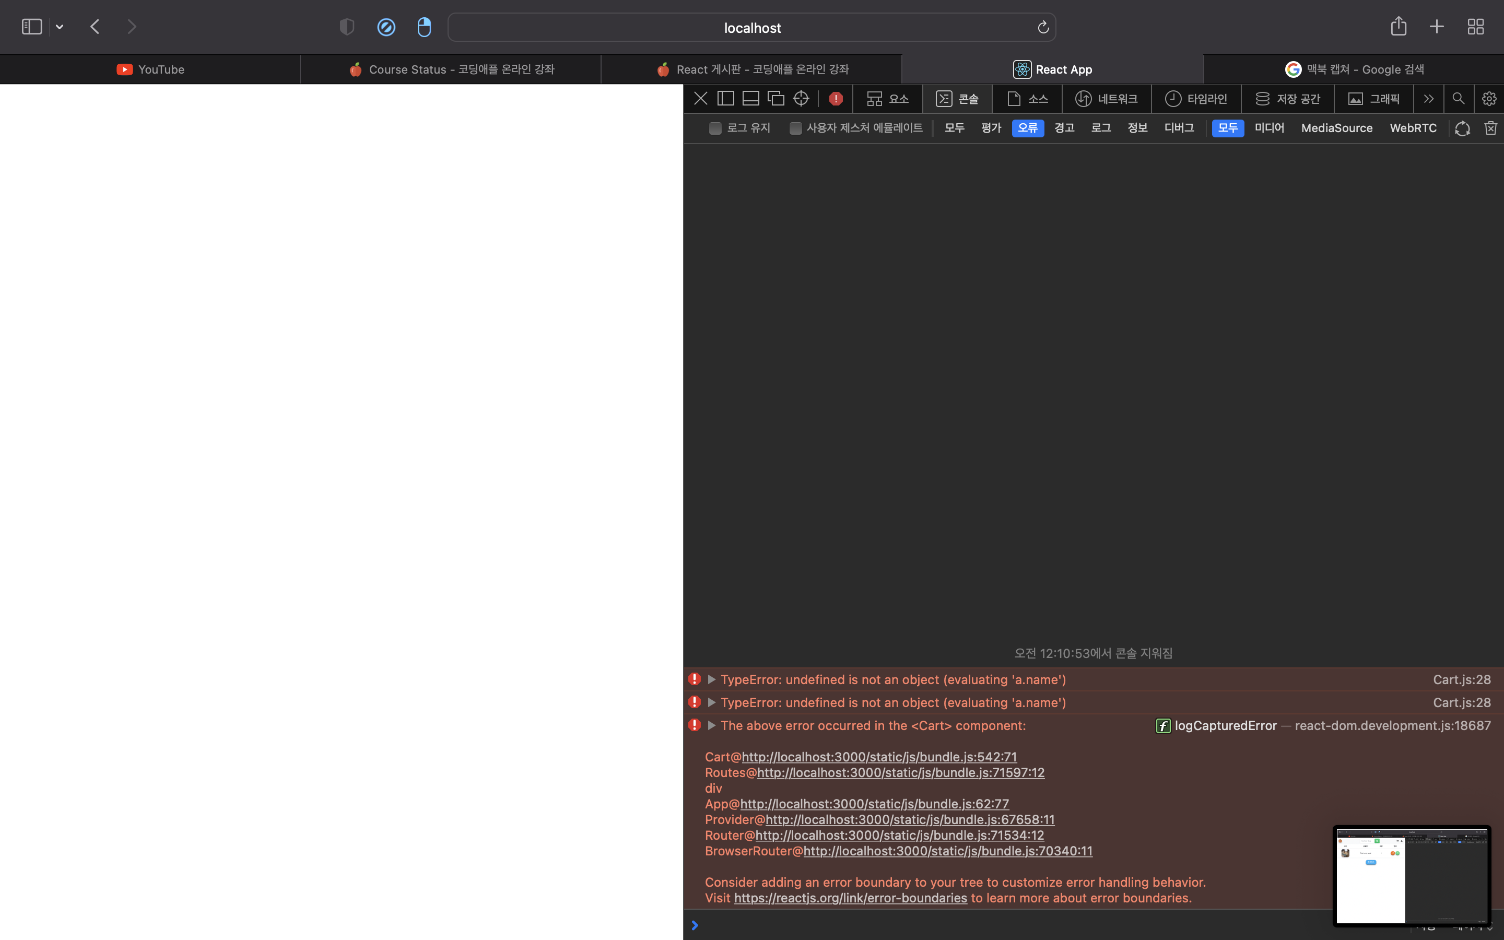This screenshot has width=1504, height=940.
Task: Switch to the React 게시판 tab
Action: 751,69
